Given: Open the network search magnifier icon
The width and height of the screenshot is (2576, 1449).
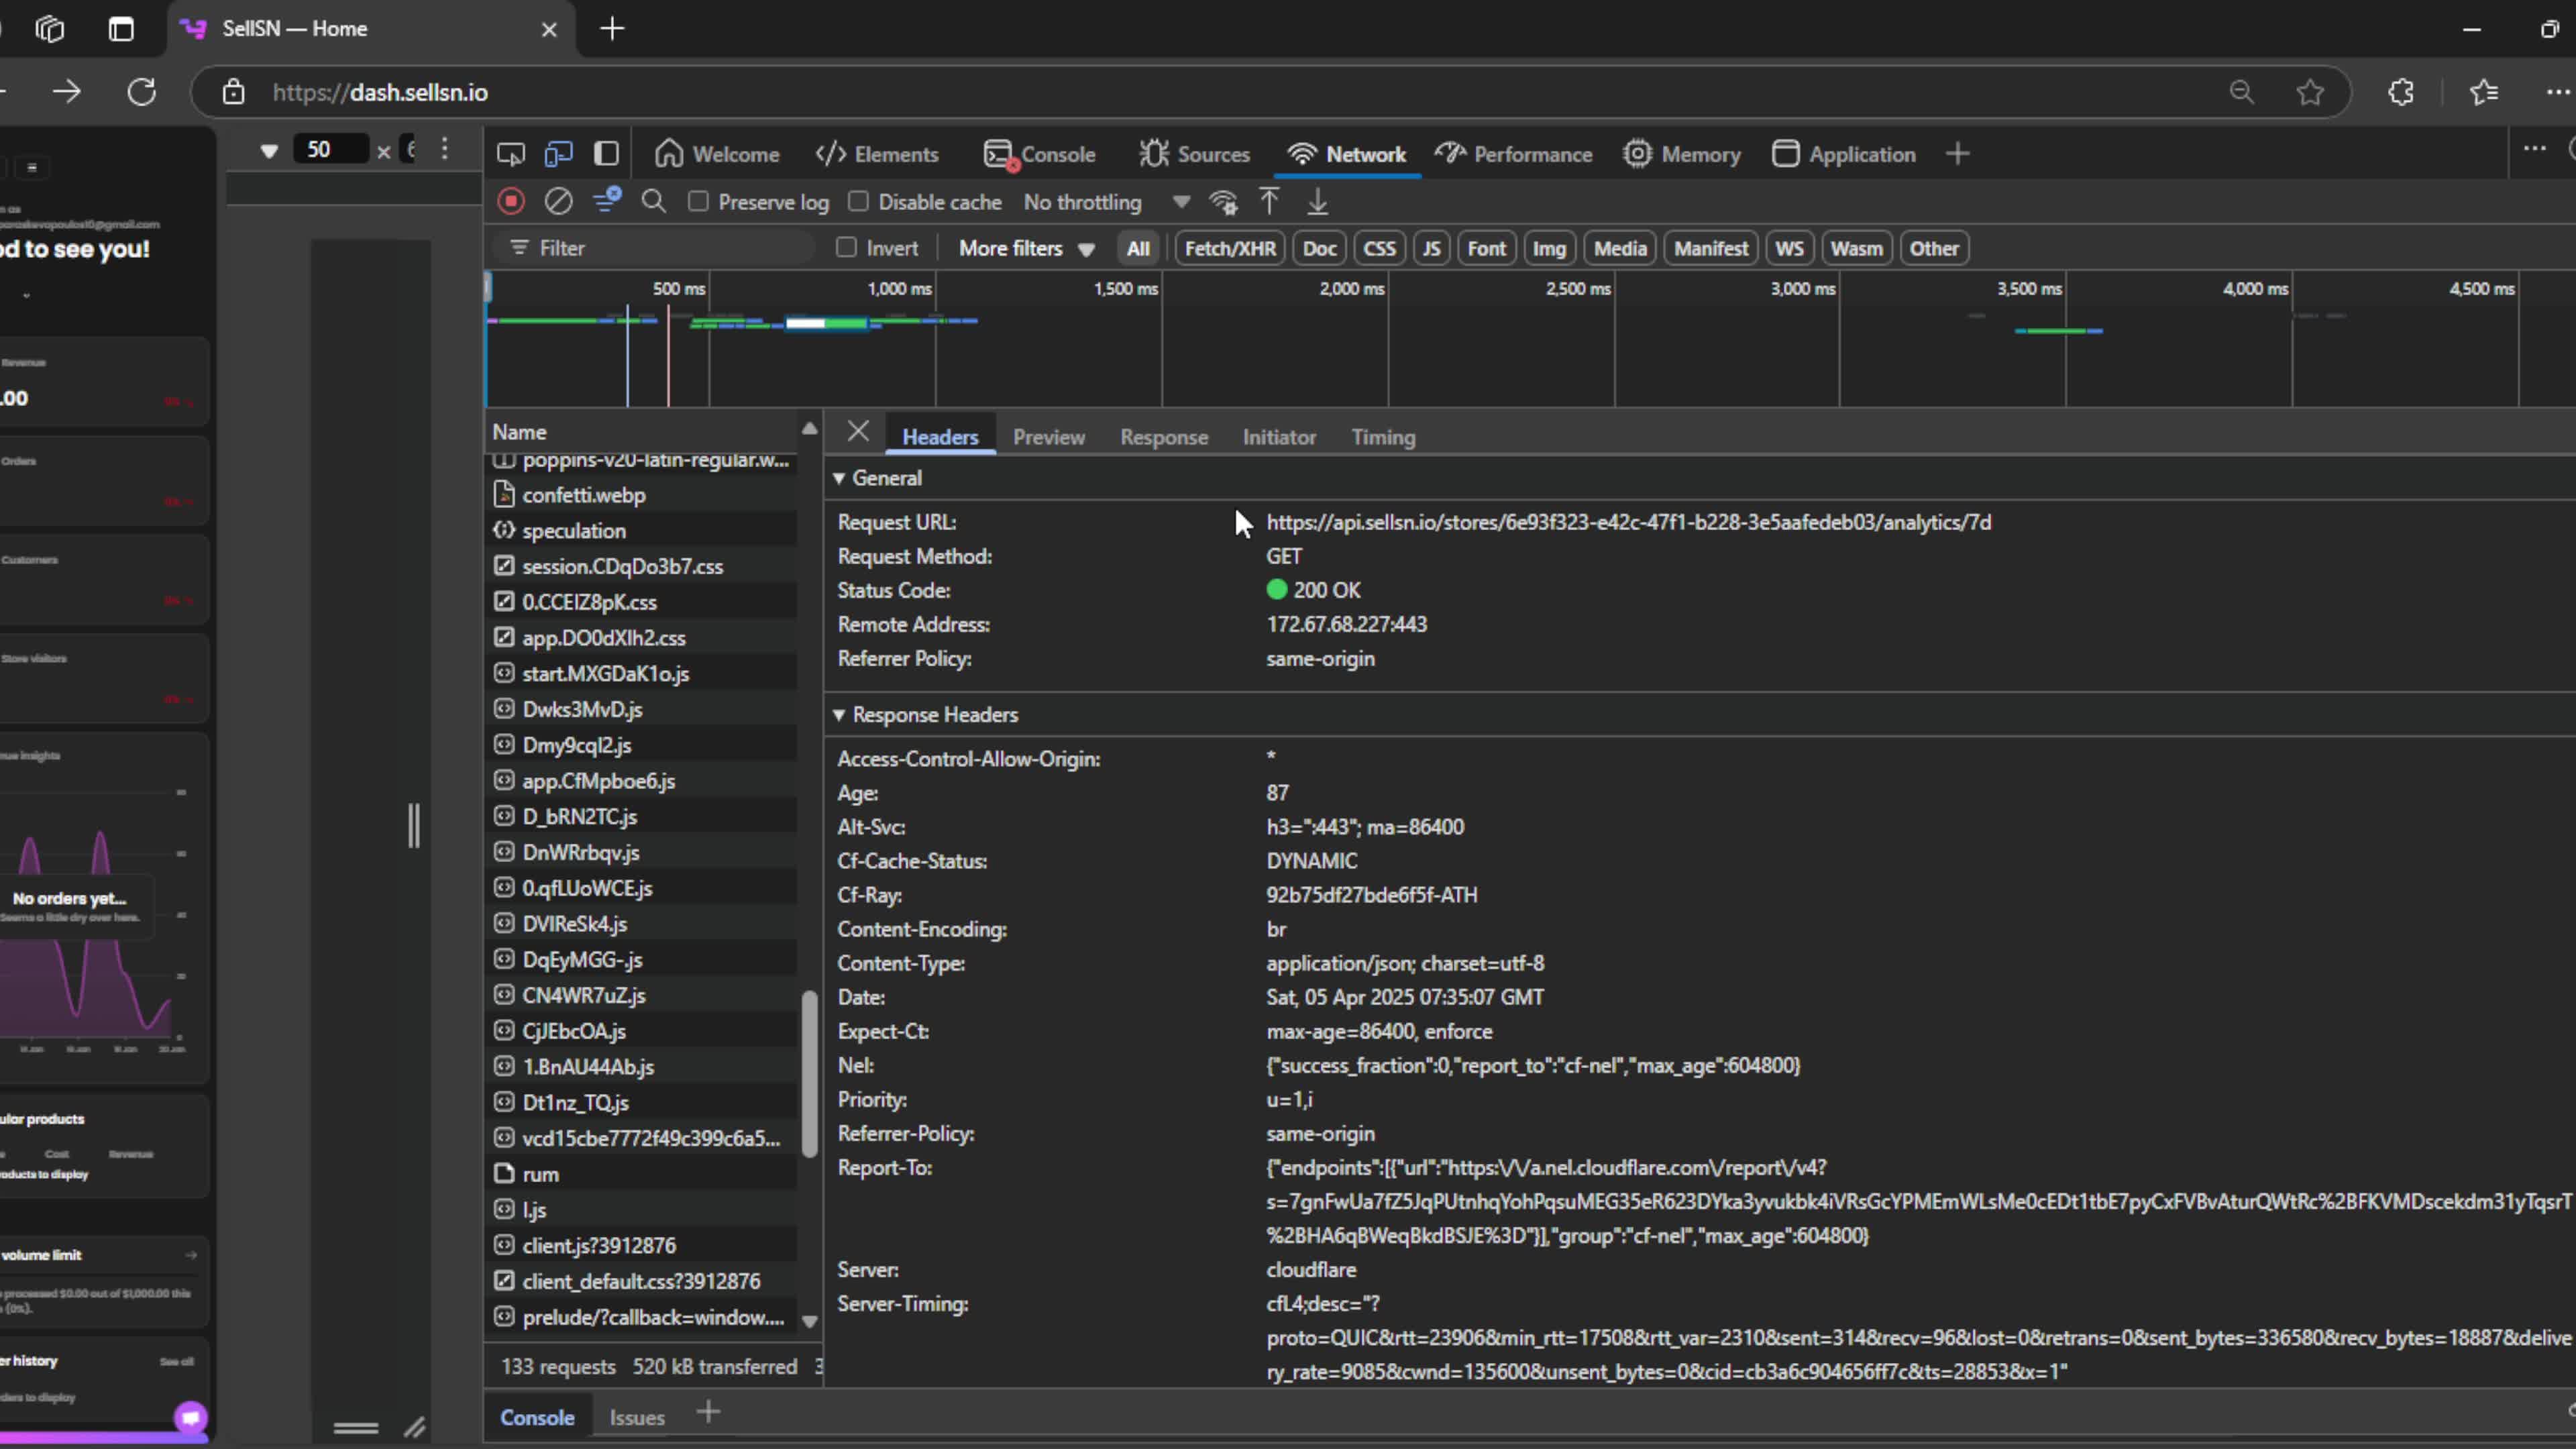Looking at the screenshot, I should (x=654, y=202).
